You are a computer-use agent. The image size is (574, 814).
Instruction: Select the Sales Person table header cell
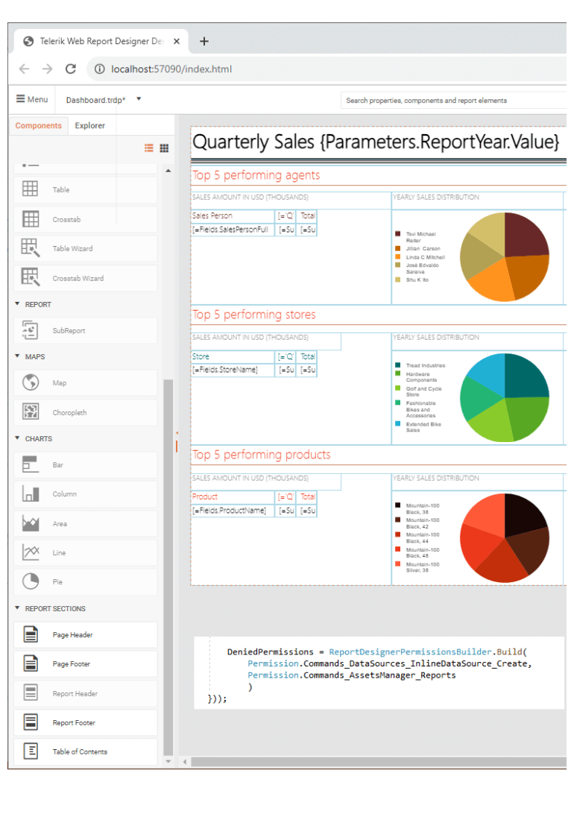click(x=233, y=215)
